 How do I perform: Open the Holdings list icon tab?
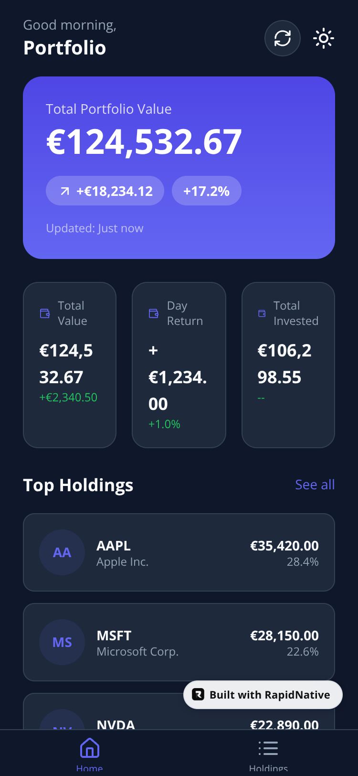coord(268,748)
